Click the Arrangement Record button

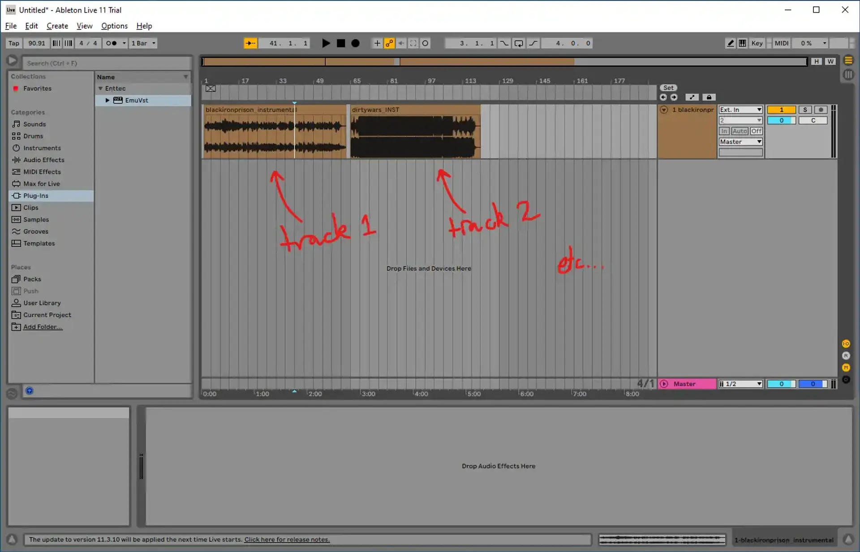(355, 43)
